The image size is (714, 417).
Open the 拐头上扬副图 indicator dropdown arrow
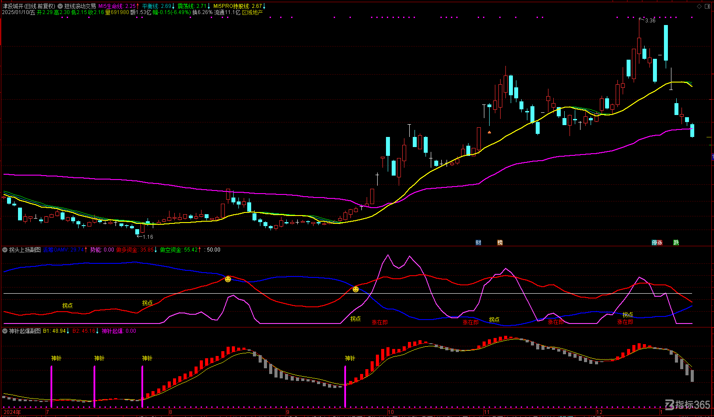tap(5, 250)
